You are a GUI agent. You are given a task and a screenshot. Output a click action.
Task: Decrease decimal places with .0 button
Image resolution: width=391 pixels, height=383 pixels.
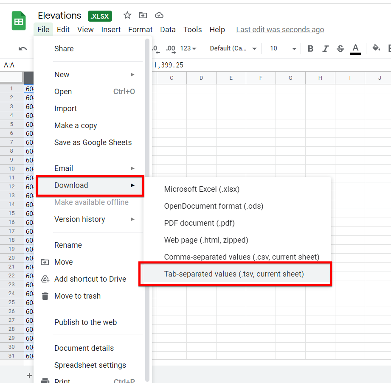point(156,49)
